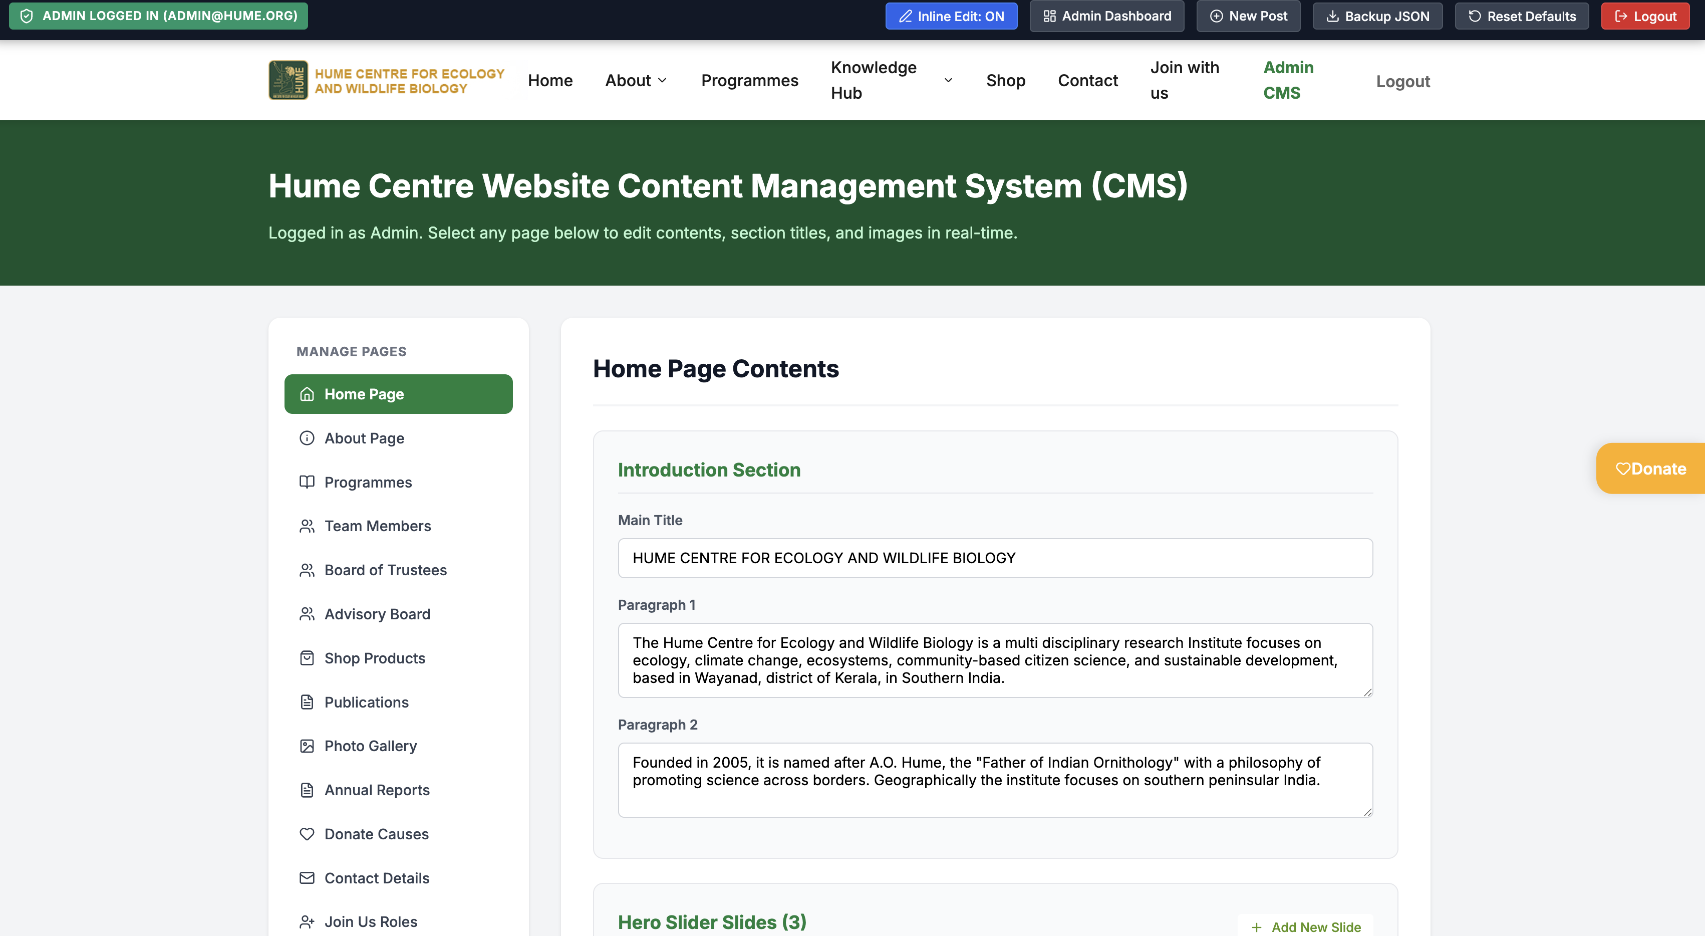Select Admin CMS in the navigation
1705x936 pixels.
coord(1288,80)
